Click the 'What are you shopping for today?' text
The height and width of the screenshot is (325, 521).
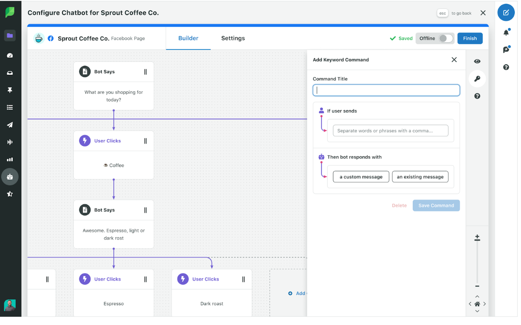click(x=114, y=96)
